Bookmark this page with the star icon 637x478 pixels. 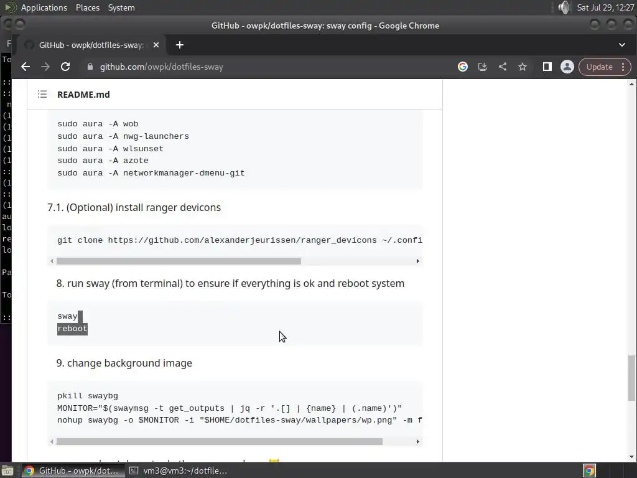pyautogui.click(x=523, y=67)
